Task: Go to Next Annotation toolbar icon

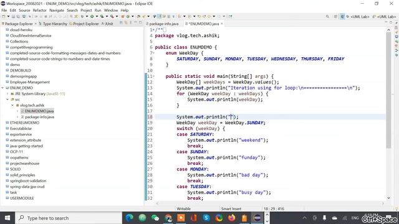Action: coord(180,17)
